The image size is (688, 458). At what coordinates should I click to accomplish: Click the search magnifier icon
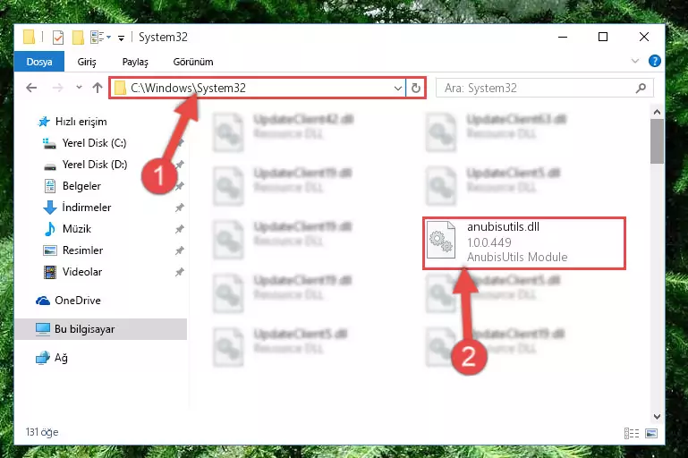click(641, 89)
